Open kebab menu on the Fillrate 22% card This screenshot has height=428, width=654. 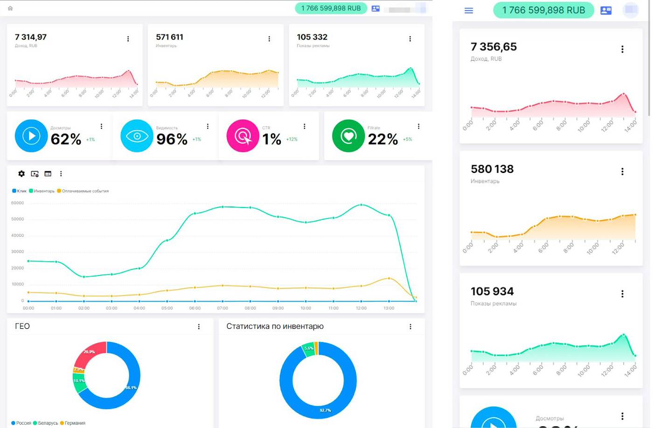click(x=418, y=126)
